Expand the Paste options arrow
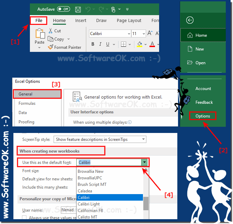 pyautogui.click(x=39, y=47)
